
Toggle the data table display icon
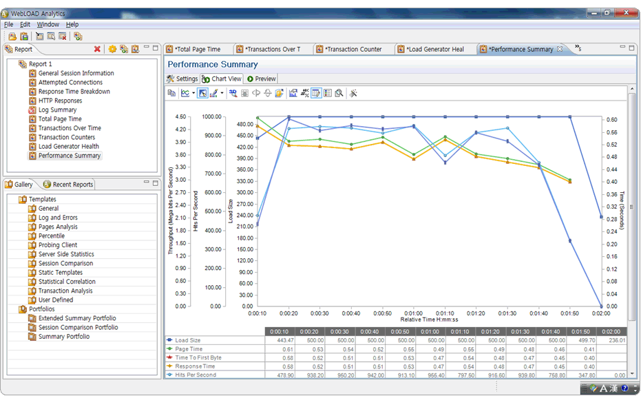click(x=316, y=93)
